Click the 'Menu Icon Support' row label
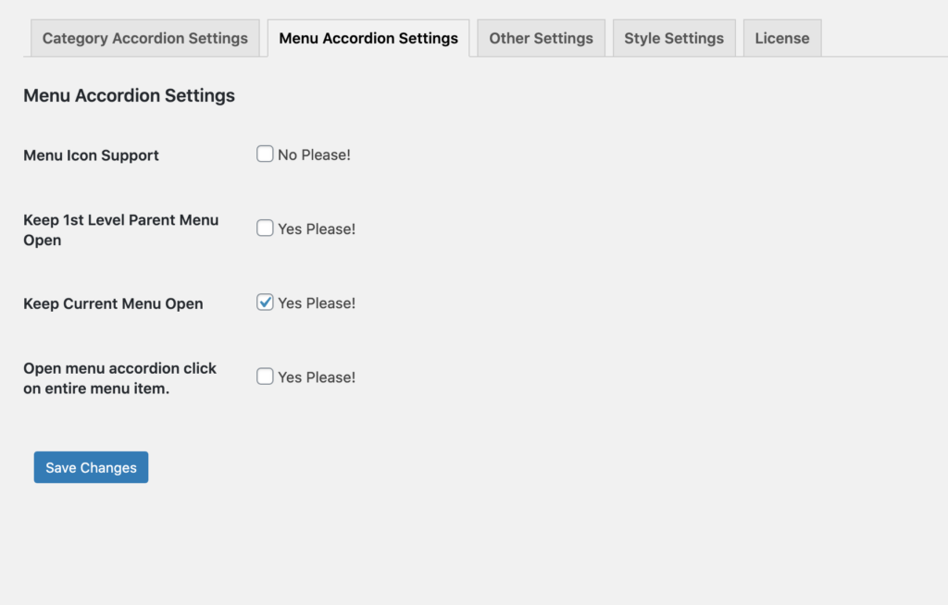Viewport: 948px width, 605px height. 92,155
